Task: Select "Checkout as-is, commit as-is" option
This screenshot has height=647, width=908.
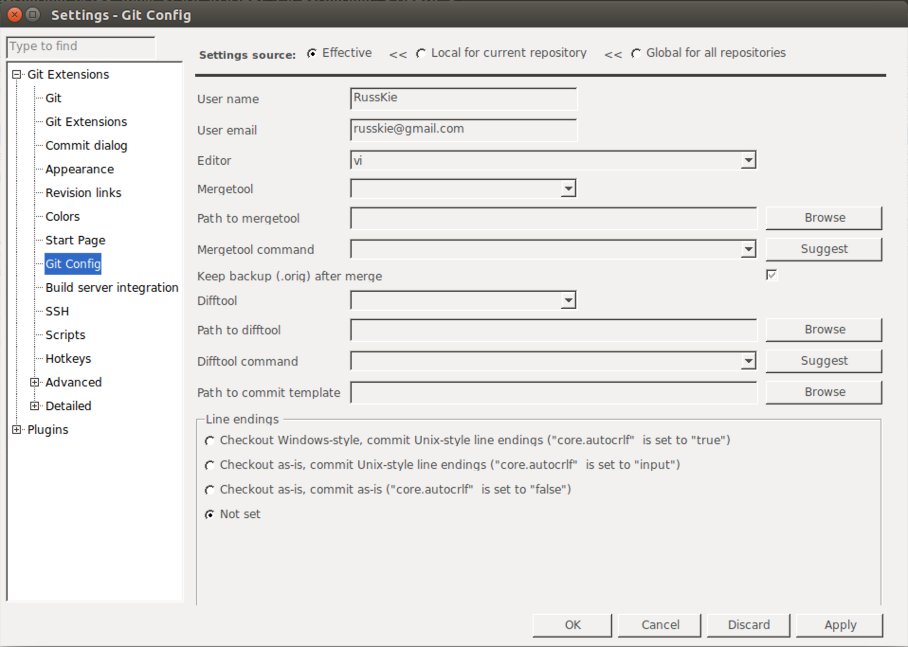Action: click(209, 490)
